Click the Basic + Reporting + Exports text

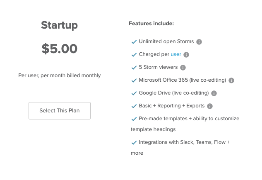(x=172, y=106)
